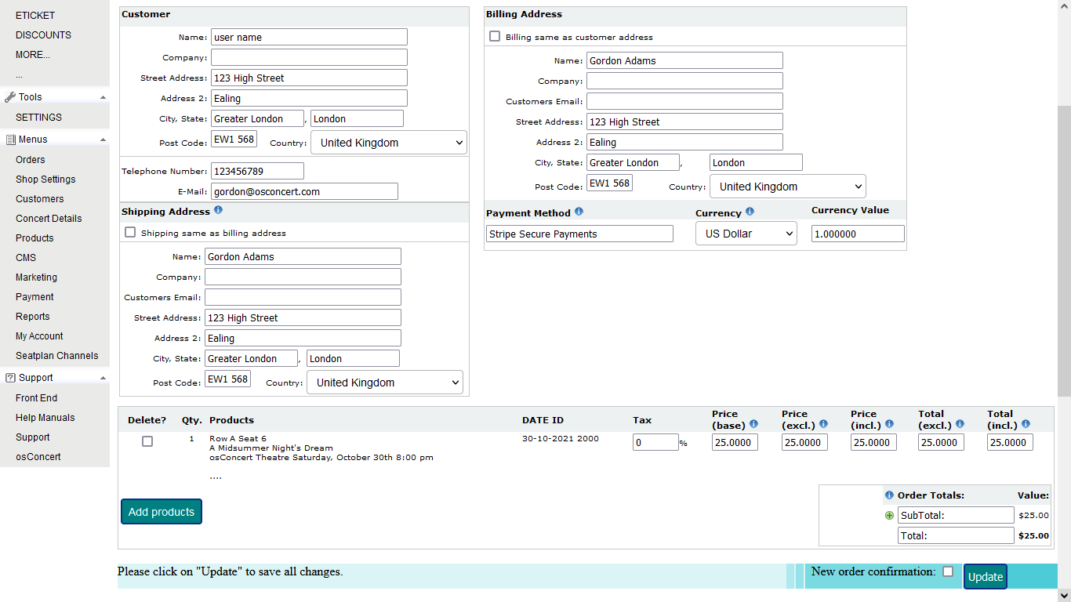Click info icon beside Currency label
Image resolution: width=1071 pixels, height=602 pixels.
(x=750, y=212)
